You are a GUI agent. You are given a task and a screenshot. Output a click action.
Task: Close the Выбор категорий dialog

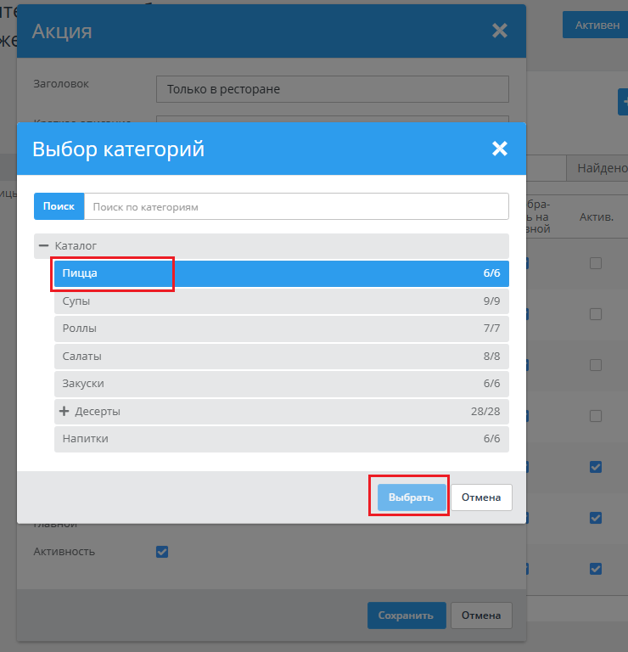pos(499,149)
